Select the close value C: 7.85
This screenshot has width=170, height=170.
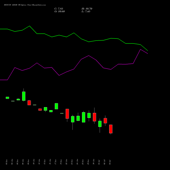tap(59, 9)
